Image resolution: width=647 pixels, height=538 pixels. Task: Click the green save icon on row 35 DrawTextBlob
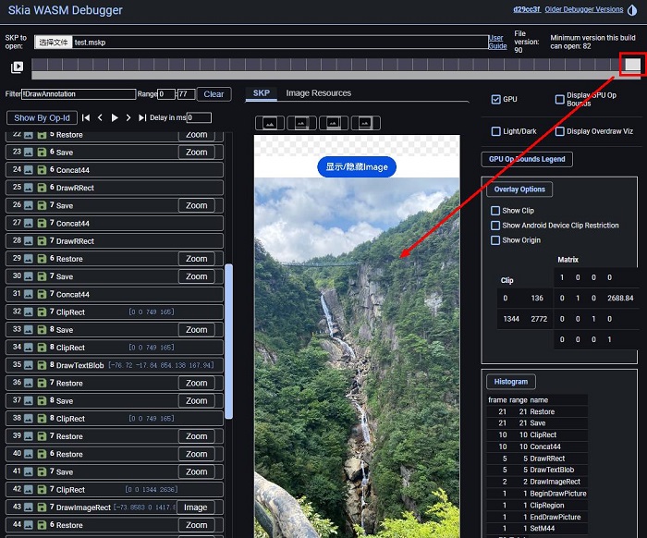click(x=41, y=365)
